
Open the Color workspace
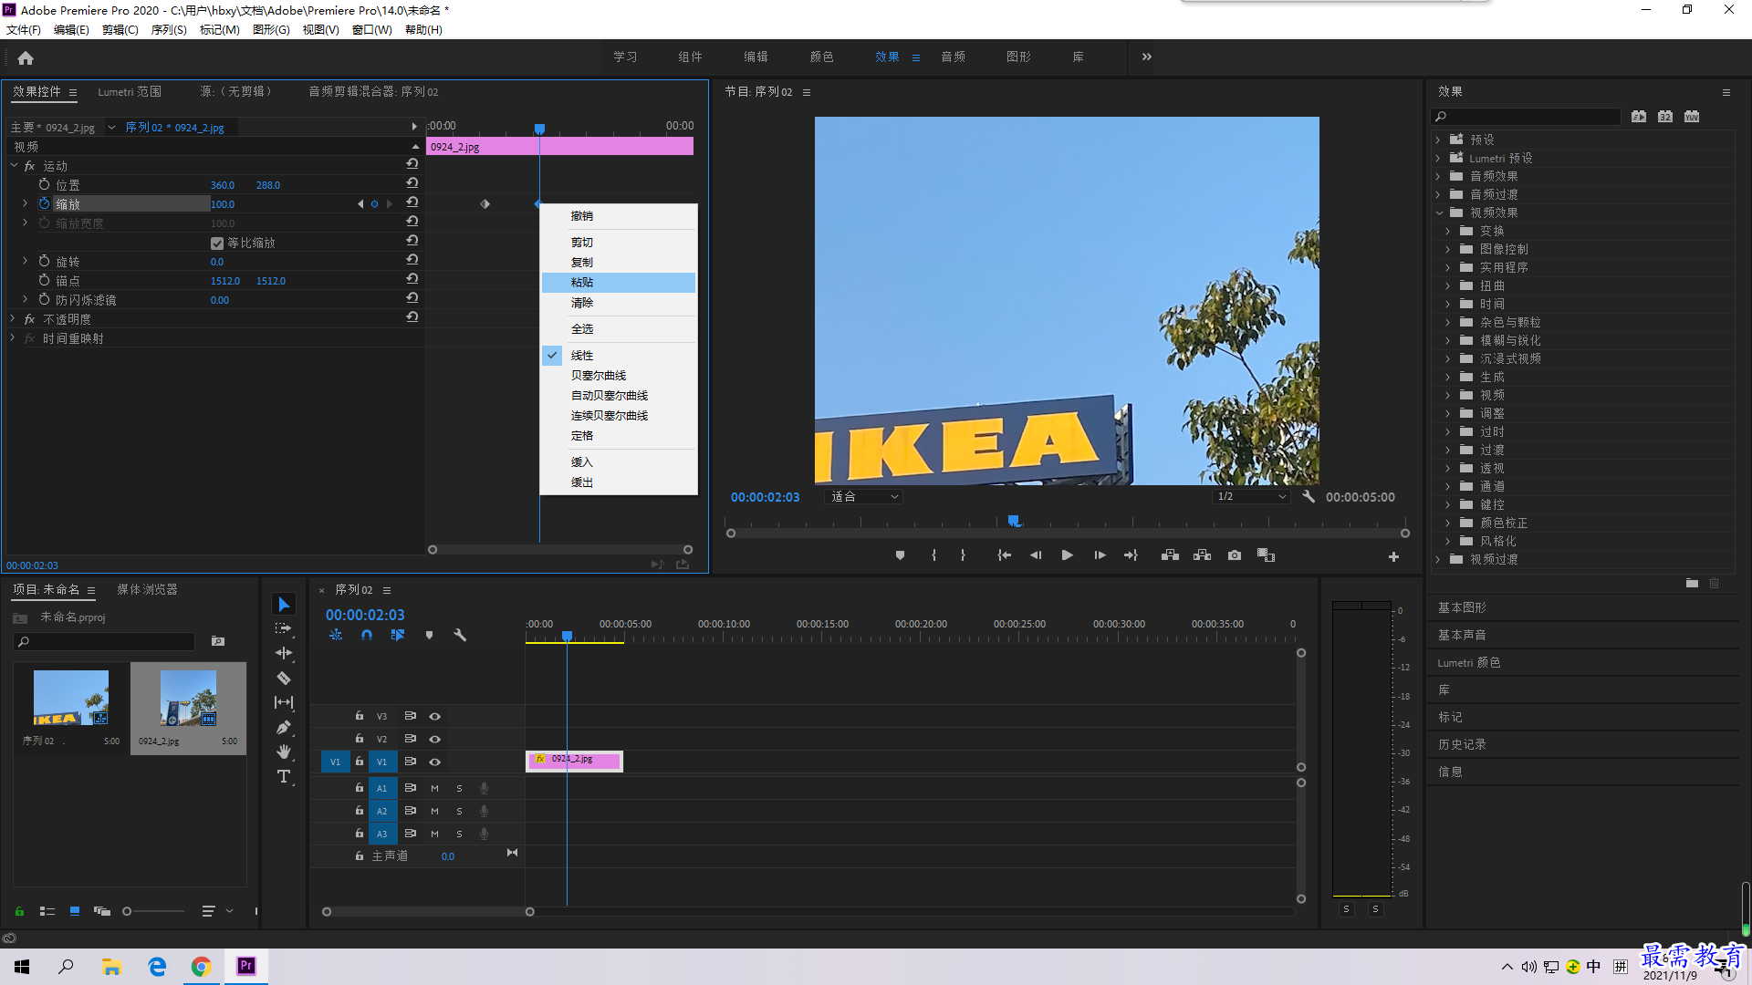point(821,57)
